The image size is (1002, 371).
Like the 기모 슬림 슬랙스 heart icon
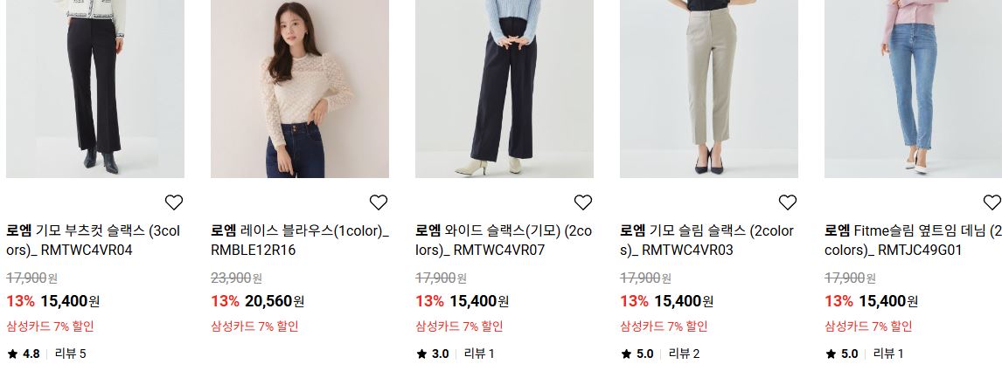(787, 202)
